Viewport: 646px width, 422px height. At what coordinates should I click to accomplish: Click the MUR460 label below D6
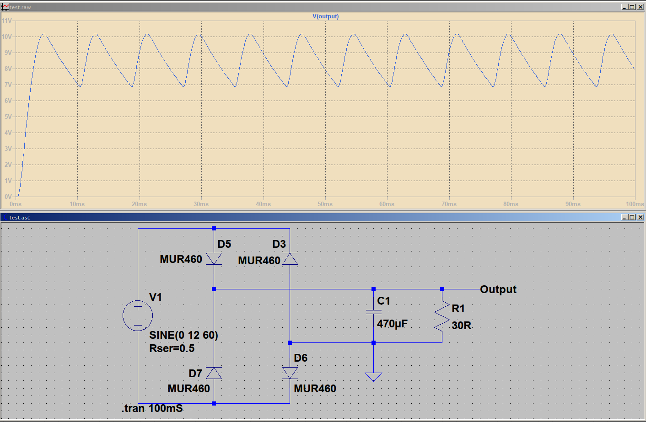(315, 389)
